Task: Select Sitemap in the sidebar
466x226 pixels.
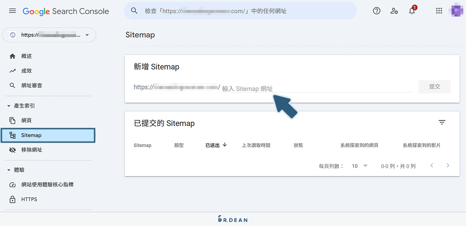Action: point(48,135)
